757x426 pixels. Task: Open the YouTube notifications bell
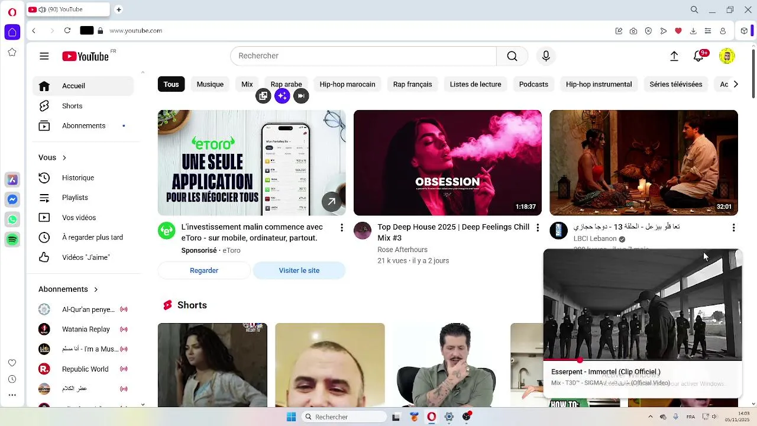[698, 56]
